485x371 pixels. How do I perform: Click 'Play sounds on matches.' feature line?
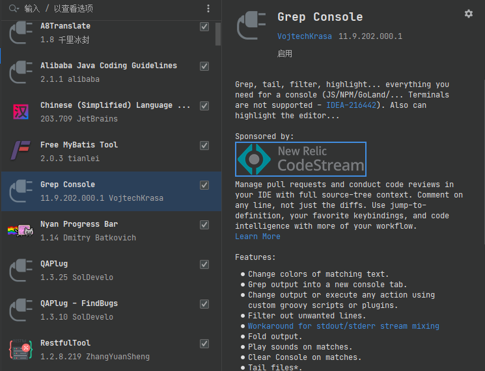(300, 347)
